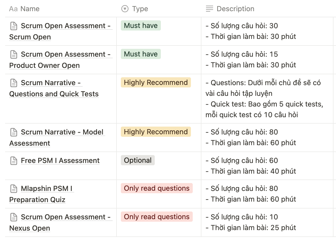Viewport: 336px width, 240px height.
Task: Open the Description column header menu
Action: pyautogui.click(x=267, y=9)
